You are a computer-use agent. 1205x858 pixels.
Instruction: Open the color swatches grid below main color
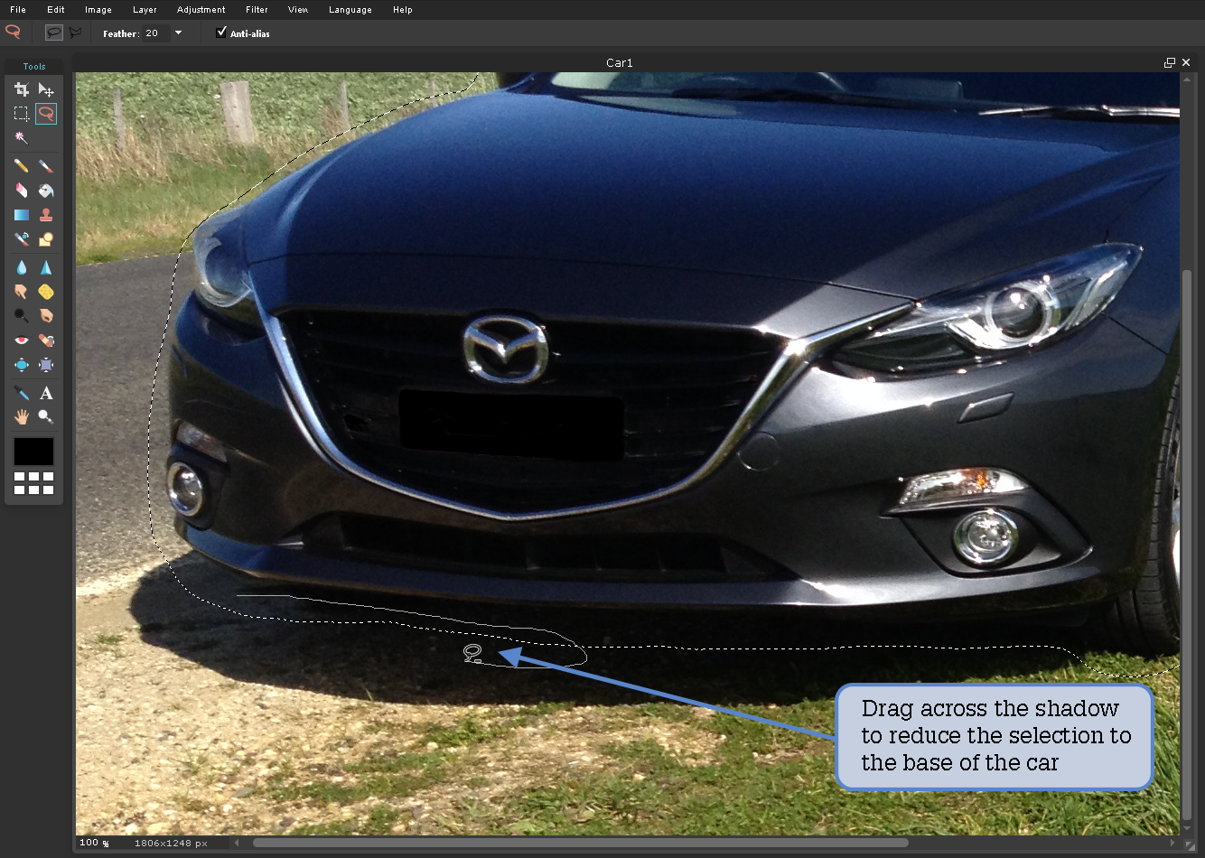[x=34, y=483]
